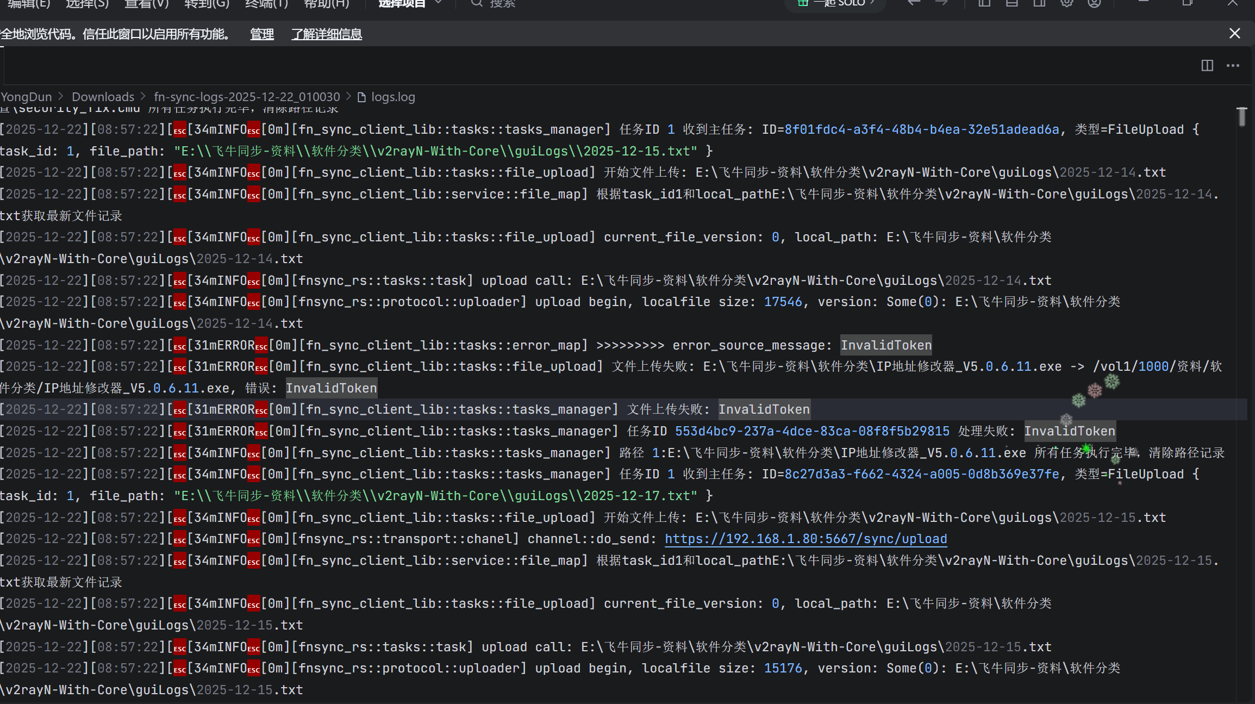Toggle the primary sidebar layout icon

984,3
